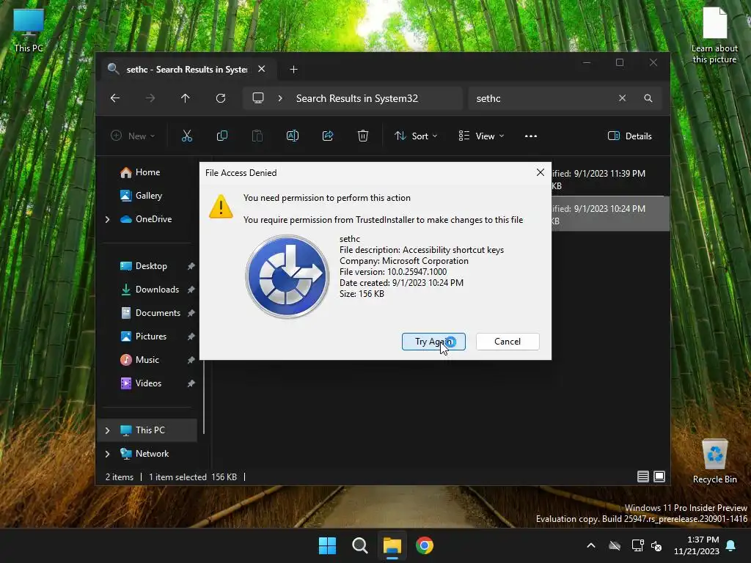Select the sethc Search Results tab
751x563 pixels.
click(187, 70)
